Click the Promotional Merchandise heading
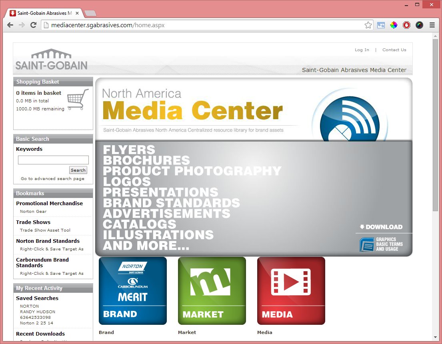442x344 pixels. [x=49, y=203]
